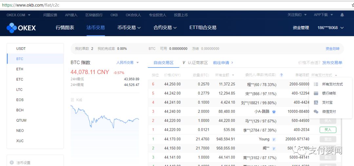
Task: Click 前往申请 link
Action: 223,63
